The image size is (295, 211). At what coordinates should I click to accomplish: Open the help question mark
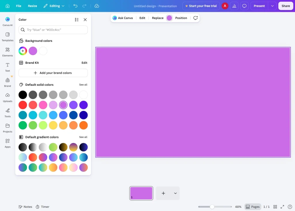pyautogui.click(x=290, y=207)
